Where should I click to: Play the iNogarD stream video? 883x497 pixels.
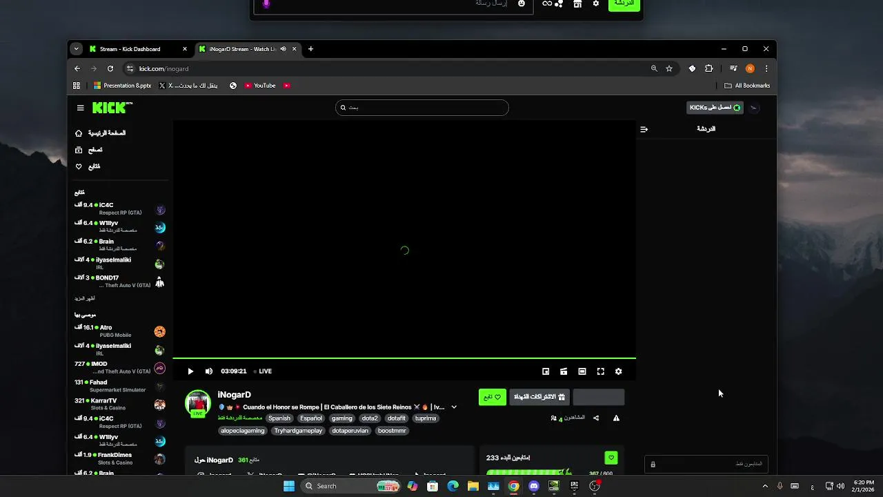pos(190,371)
